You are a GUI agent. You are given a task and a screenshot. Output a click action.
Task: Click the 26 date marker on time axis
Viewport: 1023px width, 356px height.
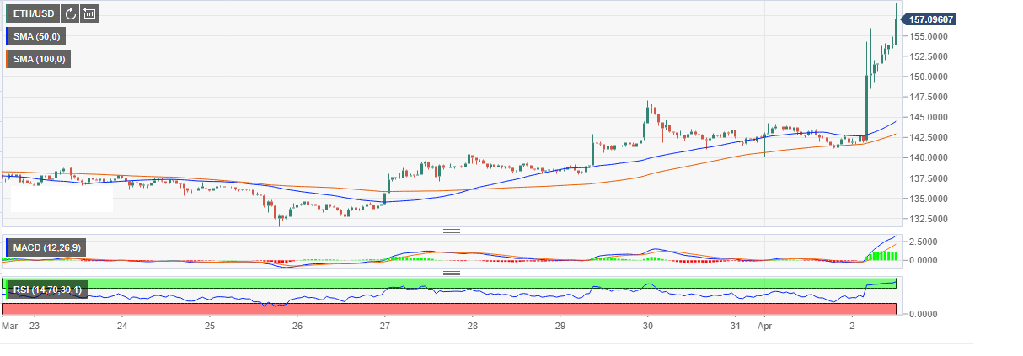coord(297,325)
